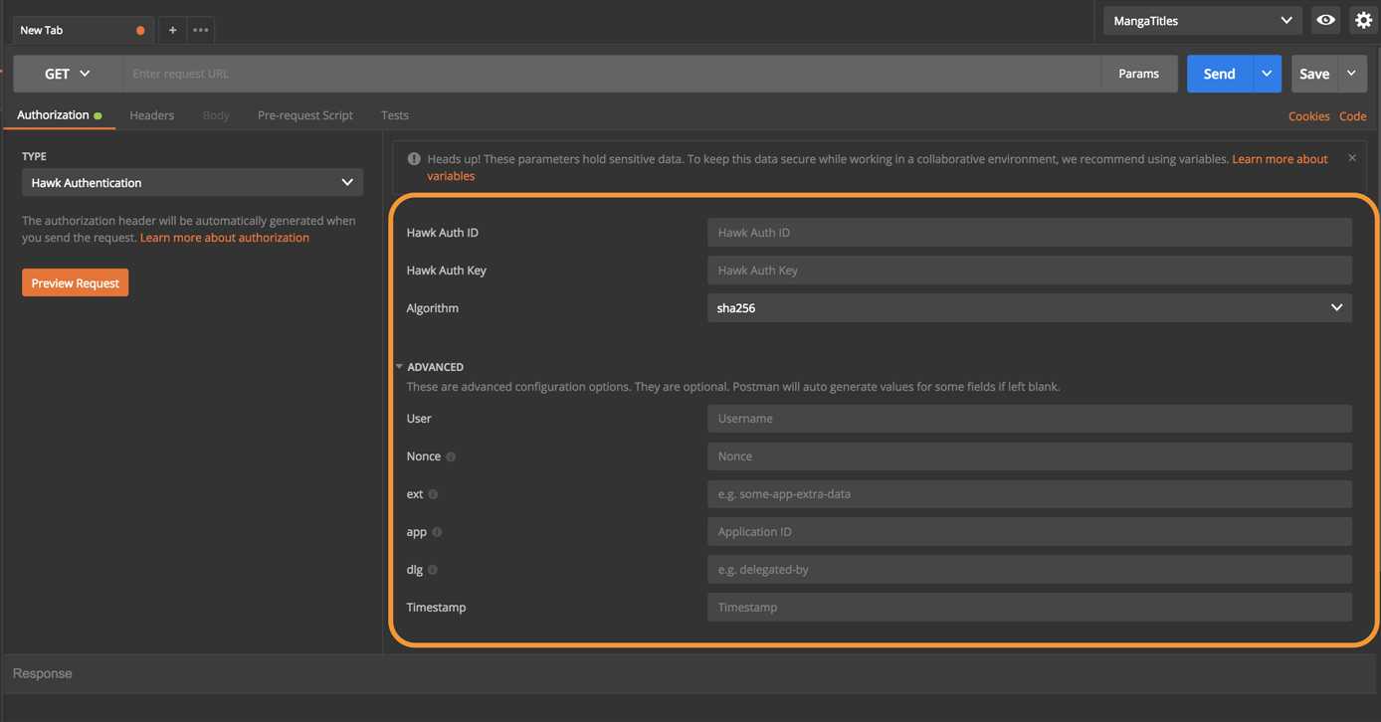Click the User label
The image size is (1381, 722).
(419, 419)
